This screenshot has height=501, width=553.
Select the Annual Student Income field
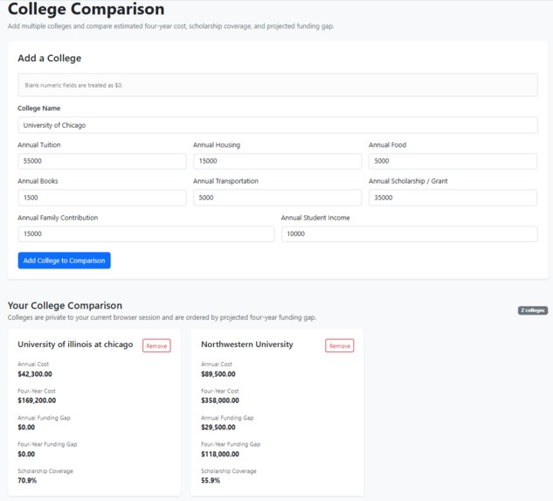pyautogui.click(x=410, y=233)
